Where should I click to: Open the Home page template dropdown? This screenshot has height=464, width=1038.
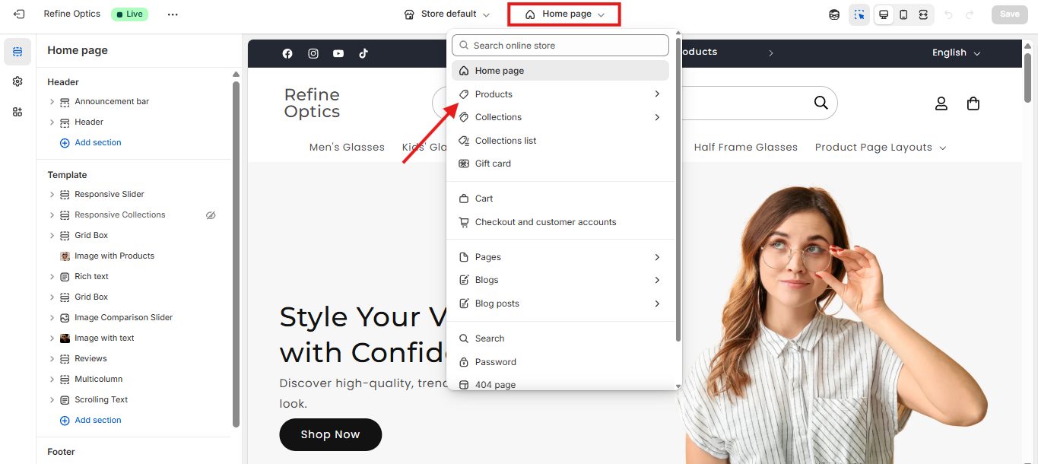coord(565,14)
